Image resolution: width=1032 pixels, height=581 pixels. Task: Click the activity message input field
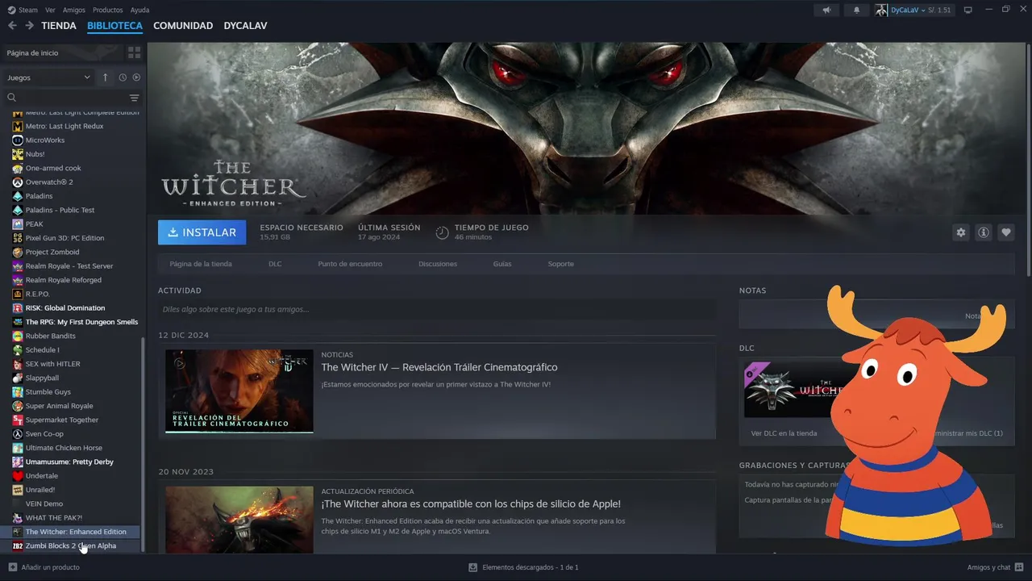[x=437, y=309]
